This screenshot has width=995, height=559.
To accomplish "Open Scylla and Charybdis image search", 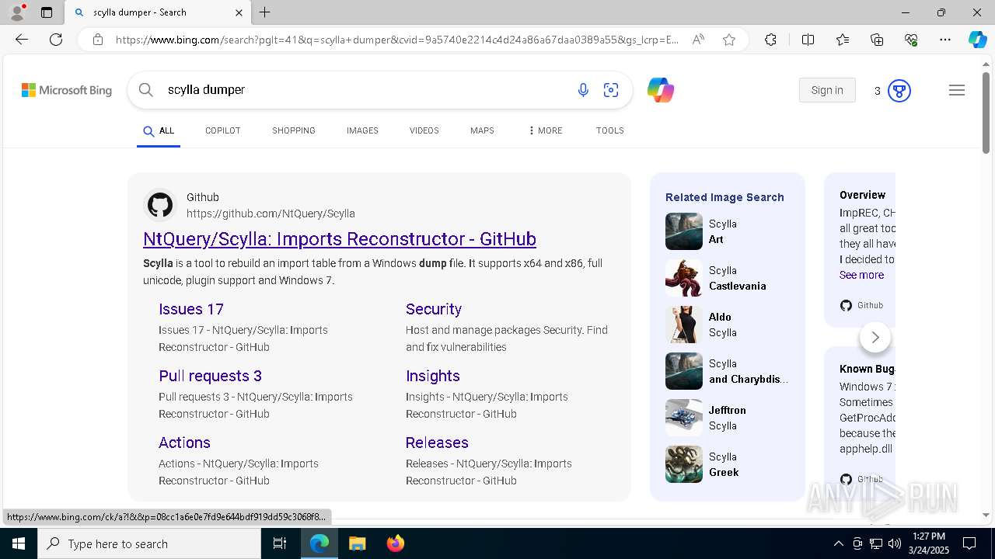I will pyautogui.click(x=727, y=371).
